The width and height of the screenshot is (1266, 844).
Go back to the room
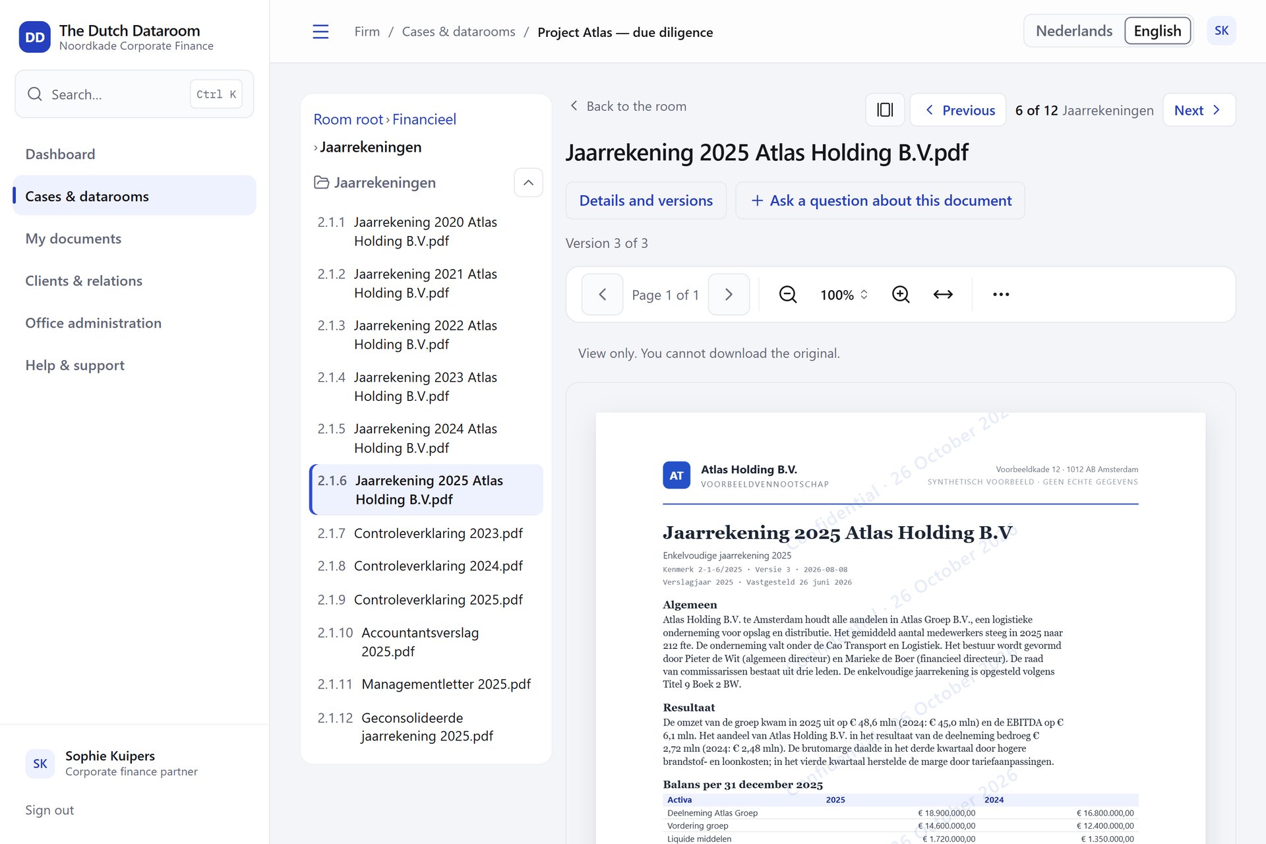pos(628,106)
